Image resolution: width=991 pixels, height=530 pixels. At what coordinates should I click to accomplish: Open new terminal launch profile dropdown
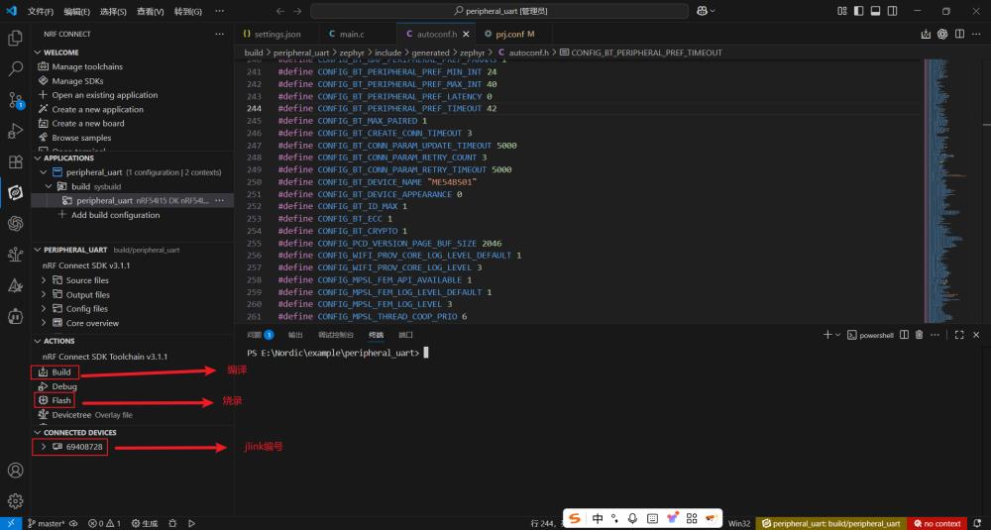tap(836, 335)
